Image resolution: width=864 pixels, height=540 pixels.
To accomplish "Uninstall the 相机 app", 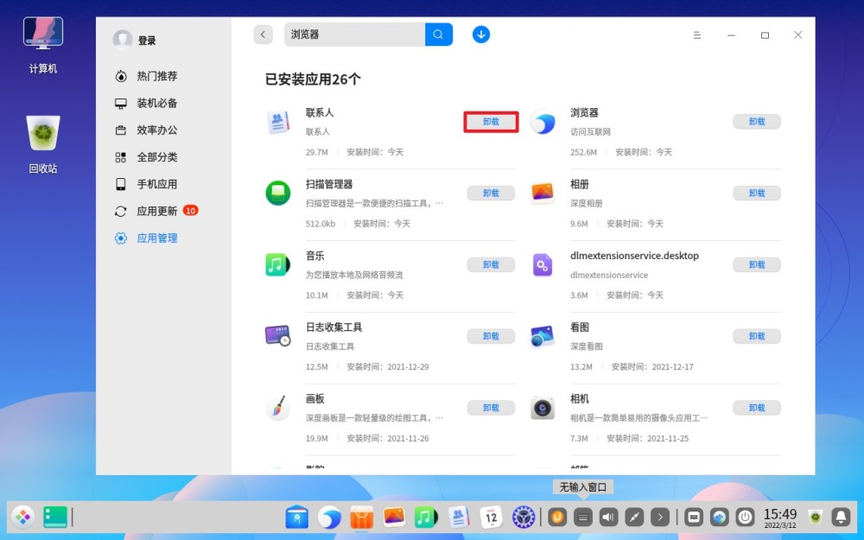I will coord(757,408).
